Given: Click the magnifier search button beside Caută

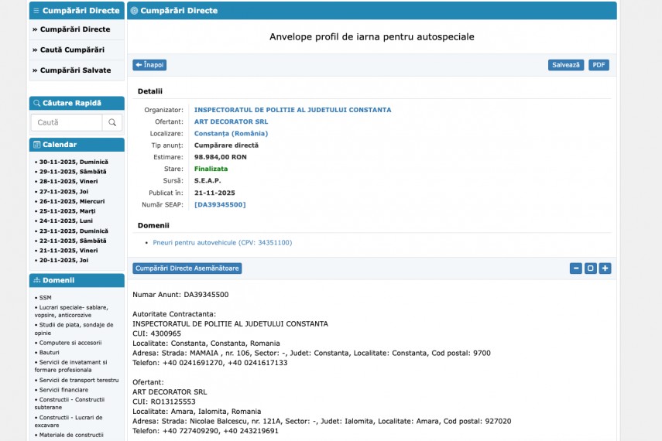Looking at the screenshot, I should (112, 122).
